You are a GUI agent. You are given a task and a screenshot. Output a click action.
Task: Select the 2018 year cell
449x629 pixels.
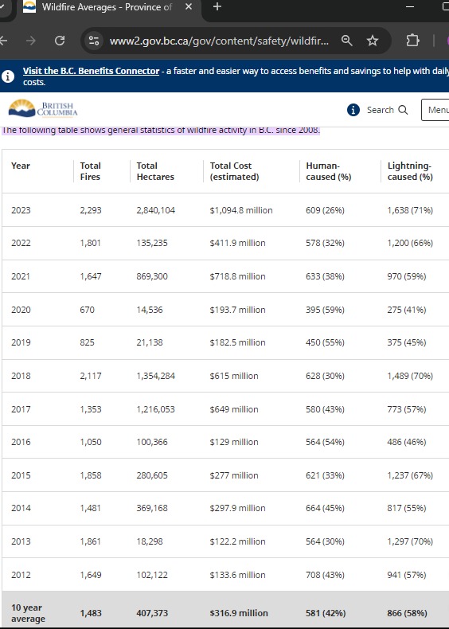21,376
